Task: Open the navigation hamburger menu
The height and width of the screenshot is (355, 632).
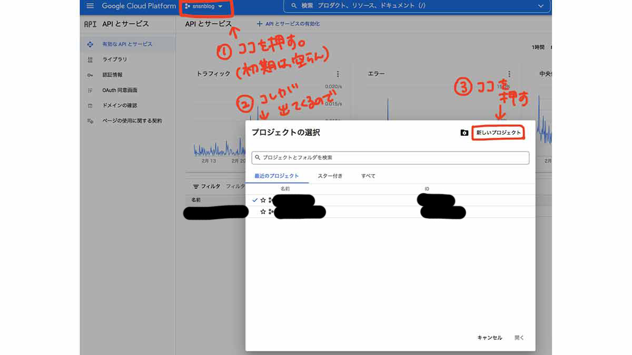Action: (x=90, y=6)
